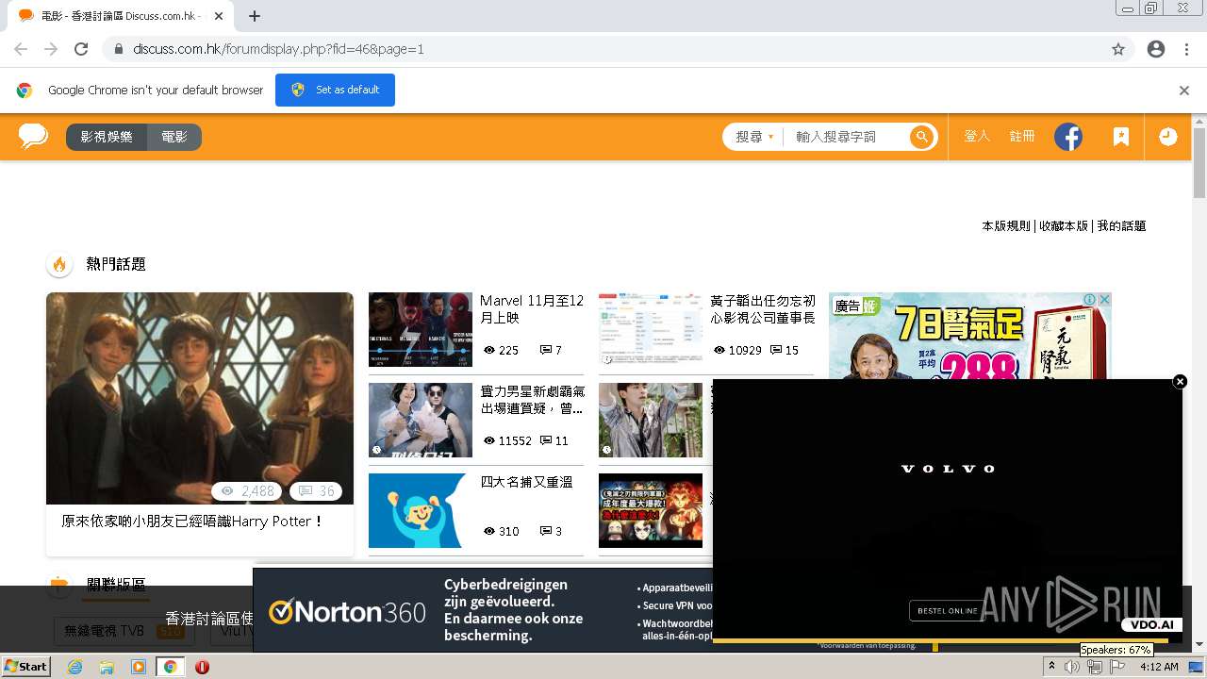This screenshot has height=679, width=1207.
Task: Open the Facebook login icon
Action: pos(1068,137)
